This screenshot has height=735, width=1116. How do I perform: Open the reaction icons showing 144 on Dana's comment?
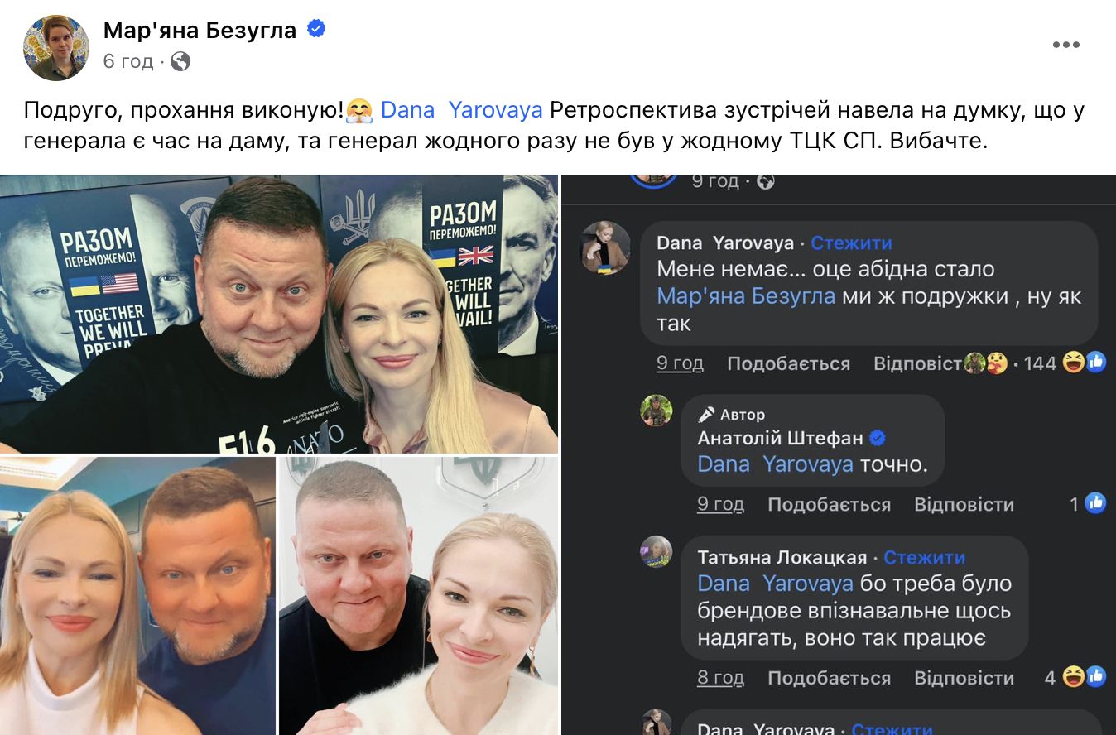point(1034,363)
